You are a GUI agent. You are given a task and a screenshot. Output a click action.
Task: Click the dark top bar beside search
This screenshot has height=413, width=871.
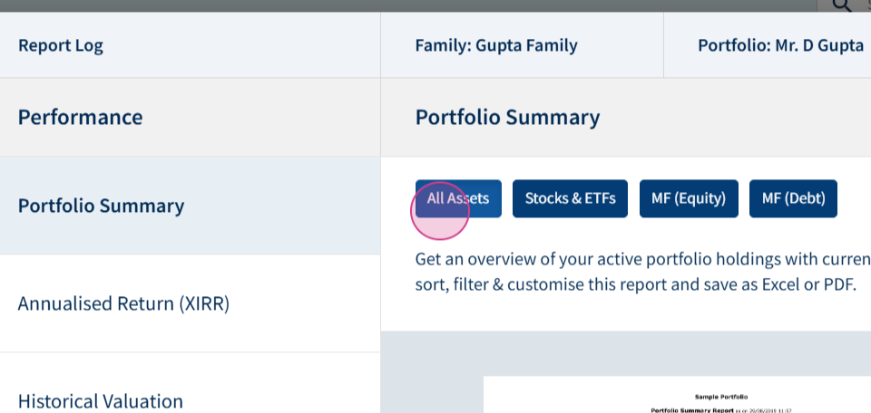coord(408,5)
